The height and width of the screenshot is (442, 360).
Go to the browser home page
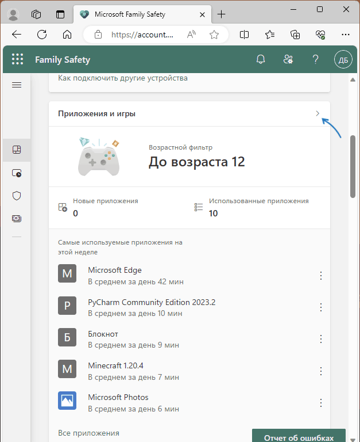pyautogui.click(x=67, y=35)
